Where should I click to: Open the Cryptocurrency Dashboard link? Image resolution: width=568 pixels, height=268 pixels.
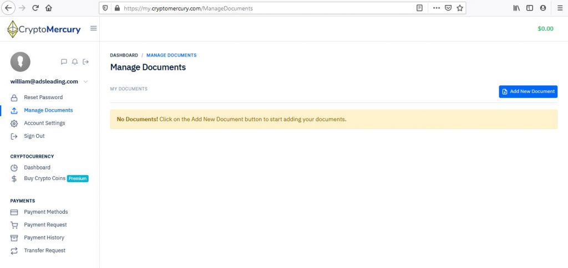(37, 167)
